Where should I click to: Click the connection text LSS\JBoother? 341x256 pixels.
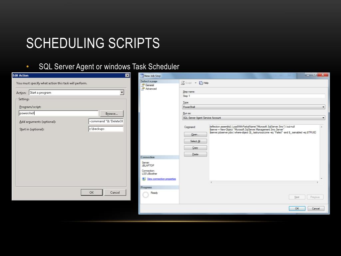150,174
